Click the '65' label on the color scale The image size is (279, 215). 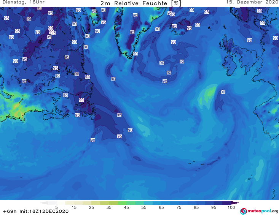[x=161, y=207]
